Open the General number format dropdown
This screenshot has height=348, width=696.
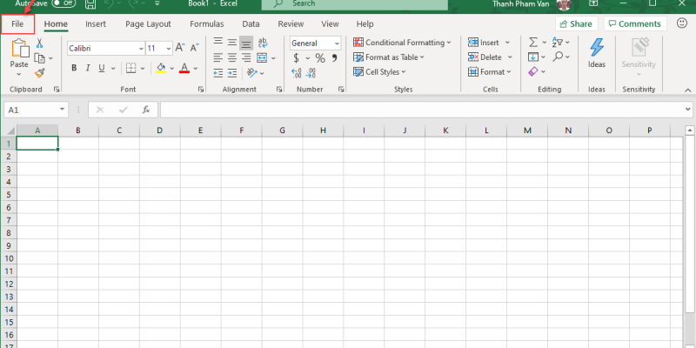pos(315,43)
